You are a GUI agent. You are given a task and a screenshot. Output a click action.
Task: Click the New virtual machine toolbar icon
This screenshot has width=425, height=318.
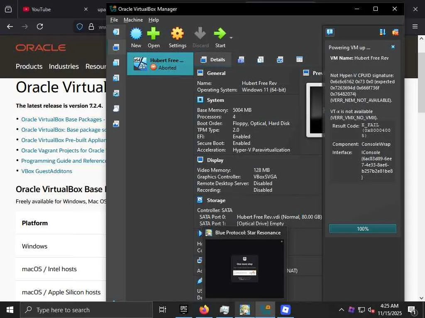pyautogui.click(x=136, y=34)
